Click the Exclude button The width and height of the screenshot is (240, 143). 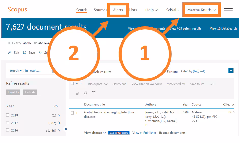[x=30, y=92]
